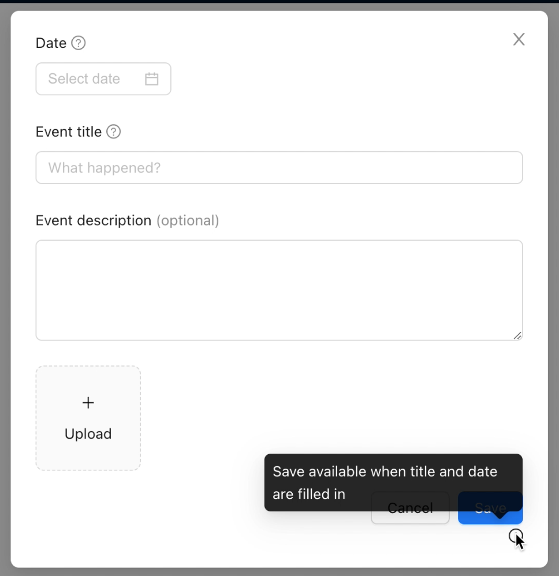
Task: Click the Upload text in the dashed box
Action: click(x=88, y=434)
